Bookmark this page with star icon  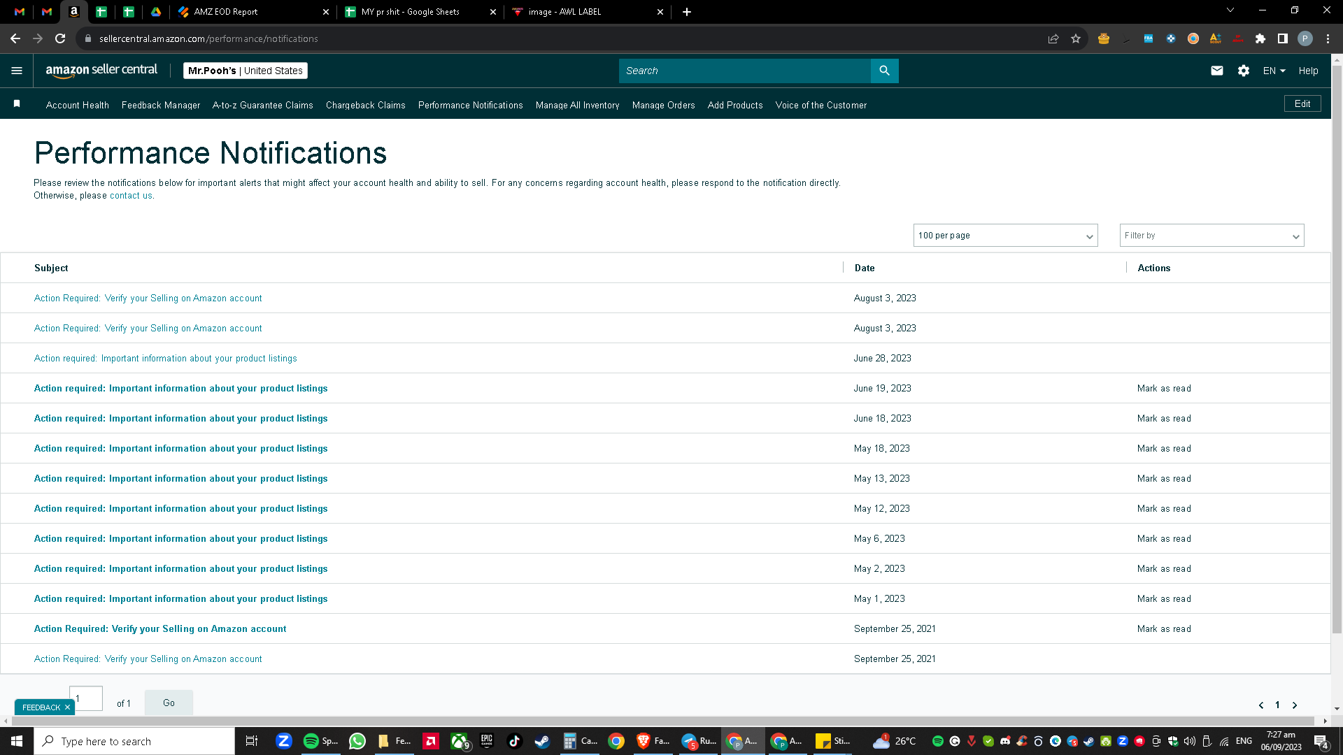(1076, 38)
